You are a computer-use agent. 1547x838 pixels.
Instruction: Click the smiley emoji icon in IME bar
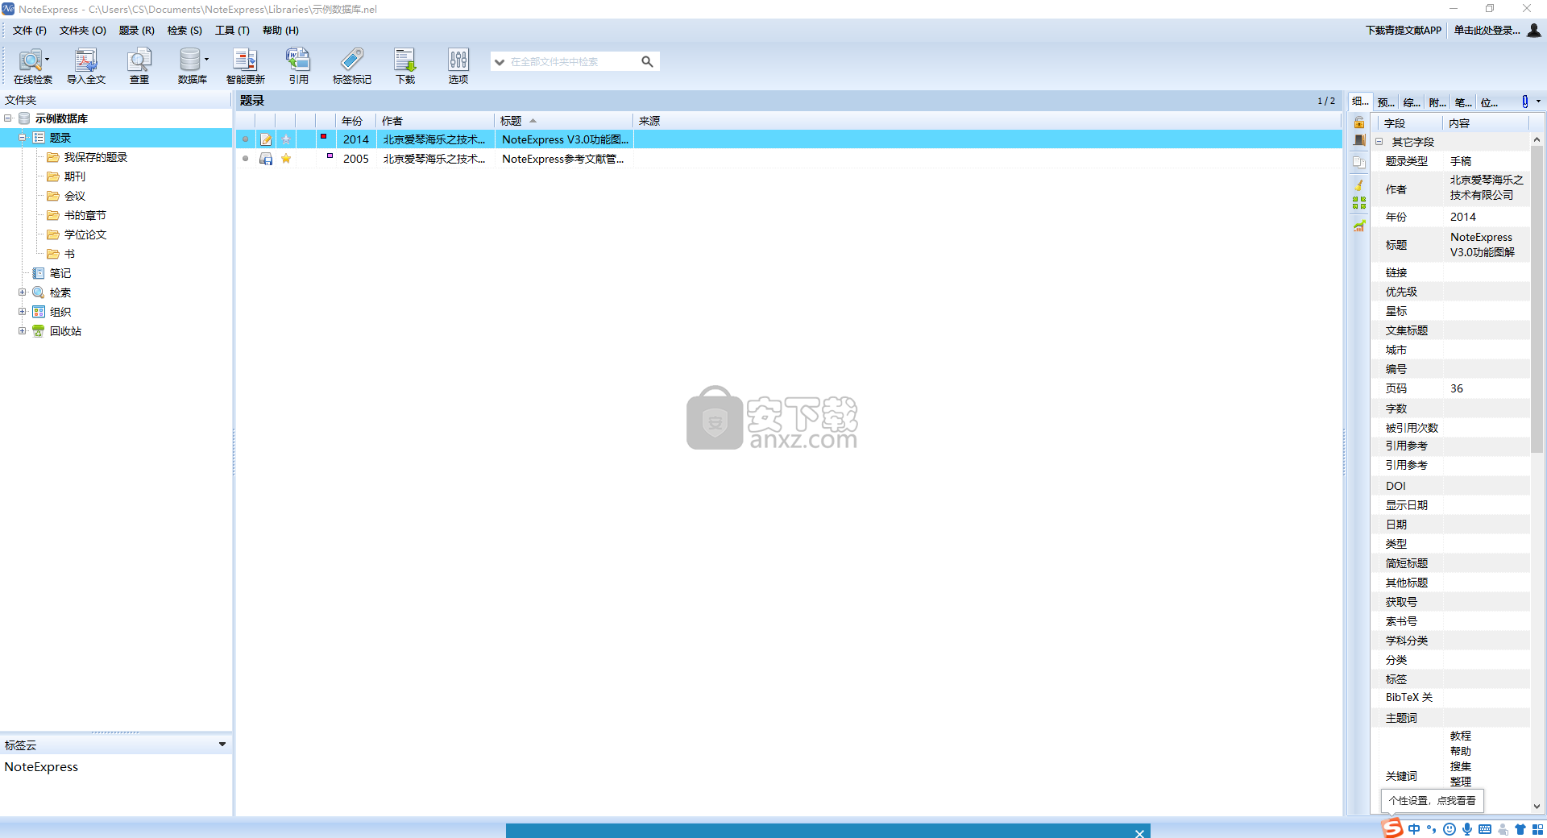(x=1450, y=829)
